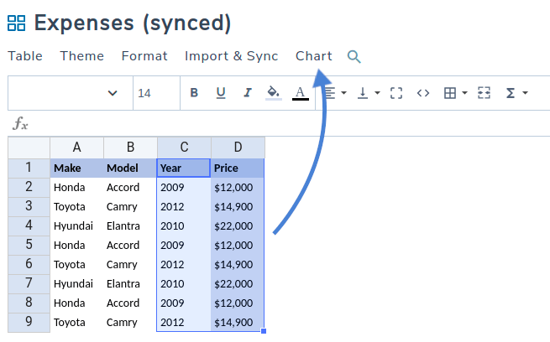The height and width of the screenshot is (342, 550).
Task: Expand the horizontal alignment dropdown
Action: (335, 93)
